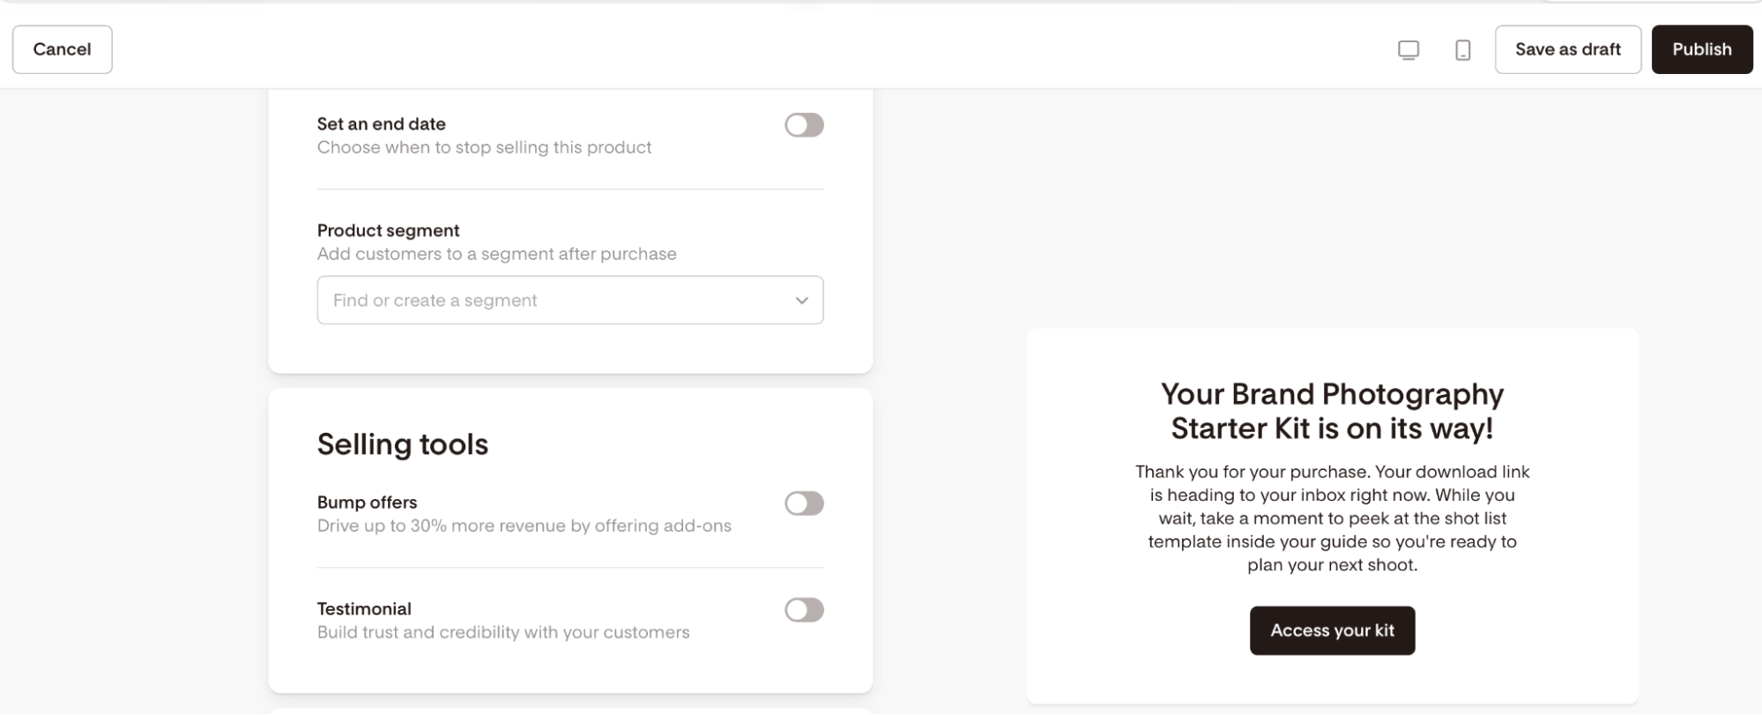Click the Bump offers label text

click(x=367, y=503)
